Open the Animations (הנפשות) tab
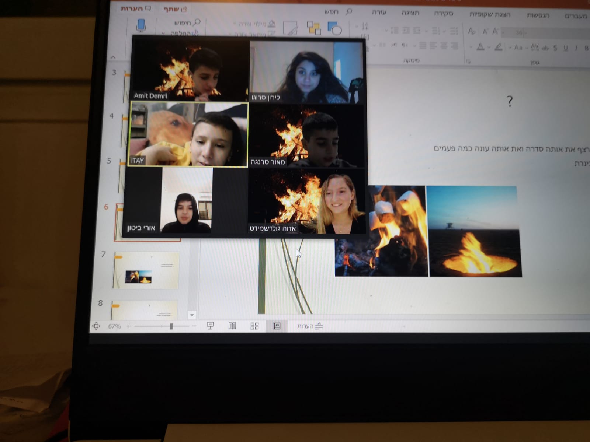This screenshot has height=442, width=590. coord(538,15)
